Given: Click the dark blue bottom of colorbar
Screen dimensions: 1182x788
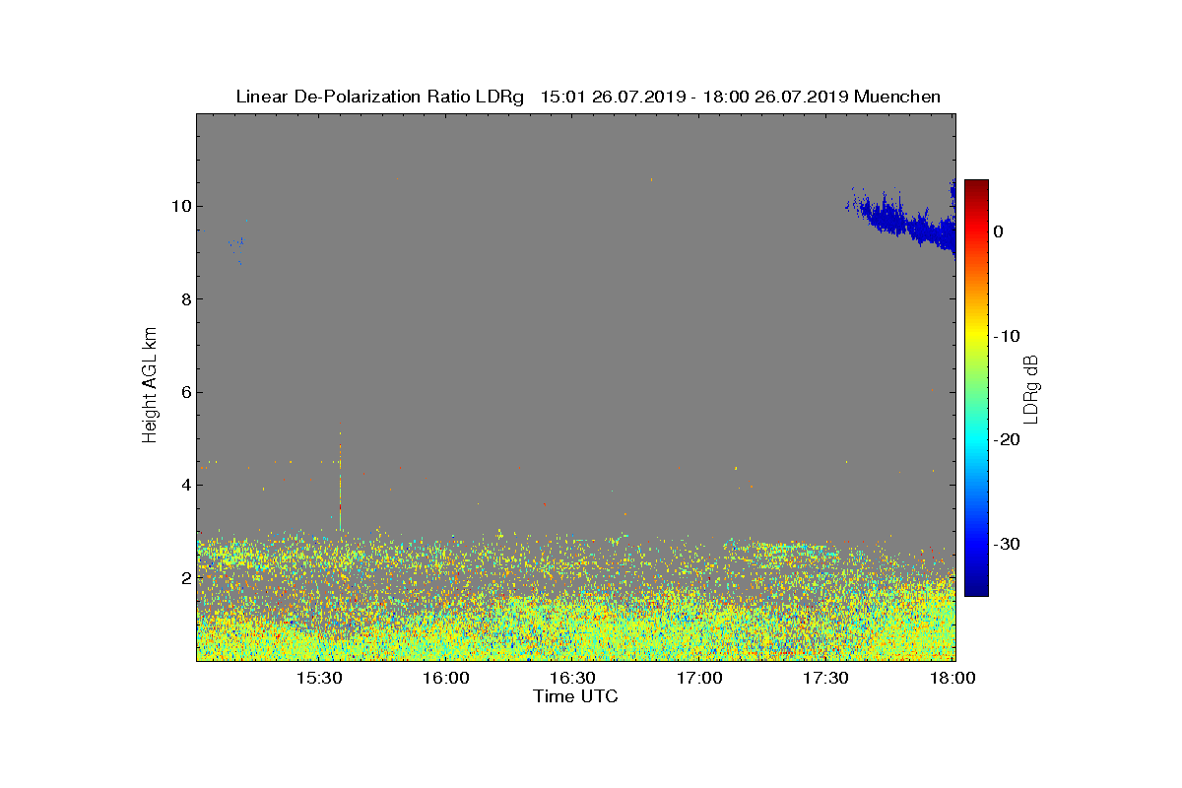Looking at the screenshot, I should pyautogui.click(x=976, y=588).
